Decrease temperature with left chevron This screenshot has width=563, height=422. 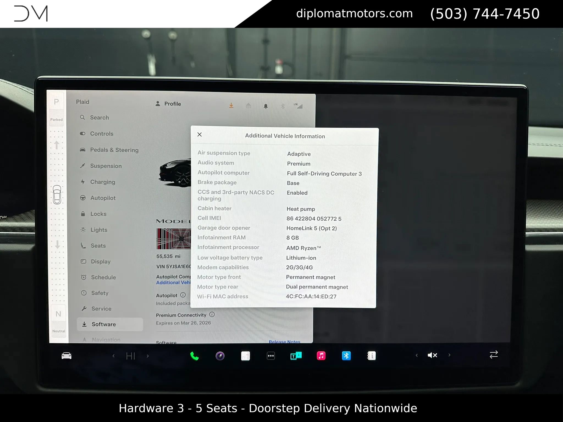114,356
